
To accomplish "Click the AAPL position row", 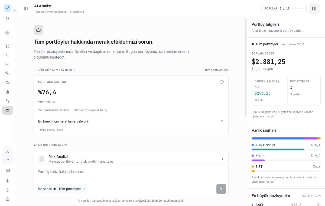I will click(286, 204).
